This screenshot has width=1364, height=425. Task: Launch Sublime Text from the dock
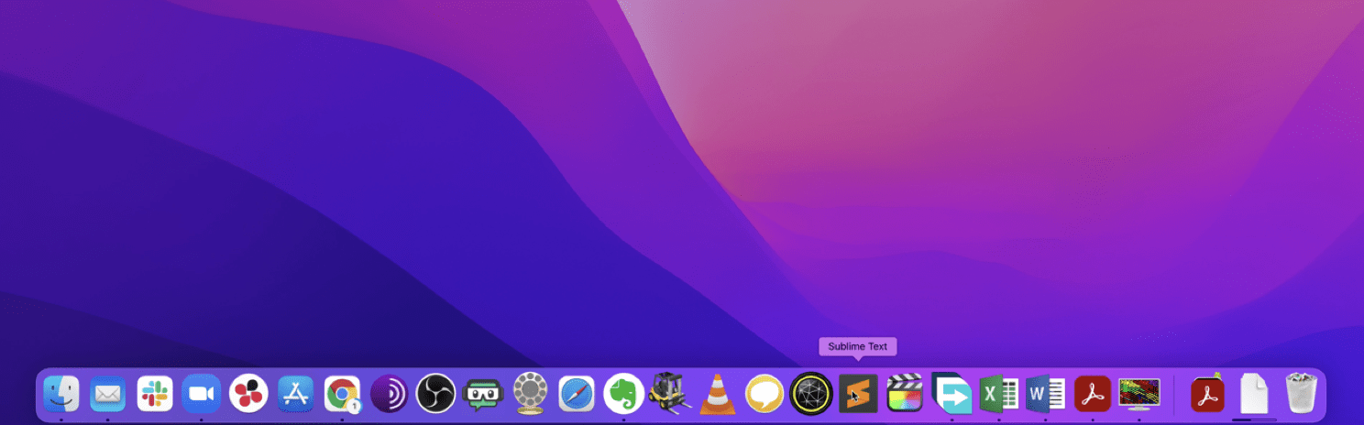(x=858, y=394)
